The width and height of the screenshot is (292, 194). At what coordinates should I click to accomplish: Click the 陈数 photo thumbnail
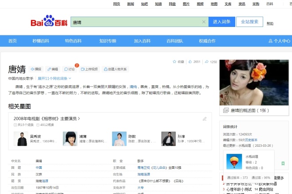click(119, 139)
